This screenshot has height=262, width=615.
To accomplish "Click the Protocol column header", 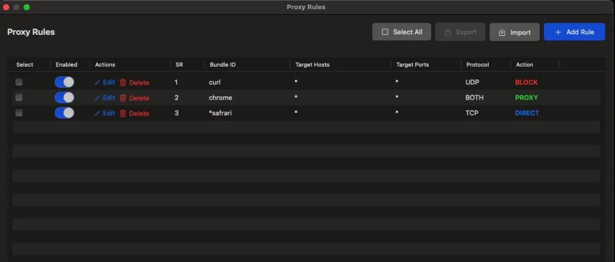I will click(477, 65).
